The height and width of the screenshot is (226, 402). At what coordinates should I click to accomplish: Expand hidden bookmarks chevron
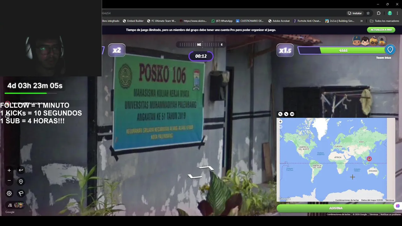point(361,21)
